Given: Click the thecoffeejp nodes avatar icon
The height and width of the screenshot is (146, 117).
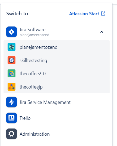Looking at the screenshot, I should pos(11,87).
